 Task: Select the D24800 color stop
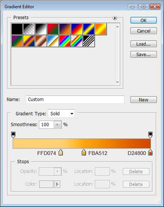pos(150,152)
